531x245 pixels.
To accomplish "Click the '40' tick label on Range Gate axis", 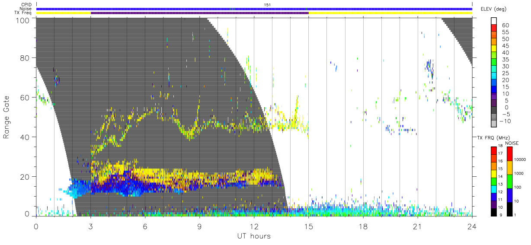I will tap(25, 137).
